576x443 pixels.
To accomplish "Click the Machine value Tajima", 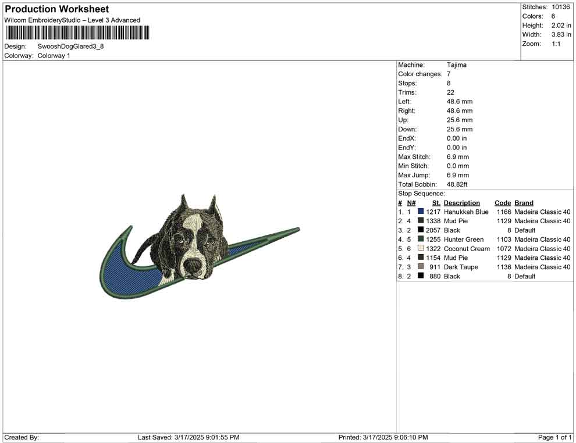I will (457, 65).
